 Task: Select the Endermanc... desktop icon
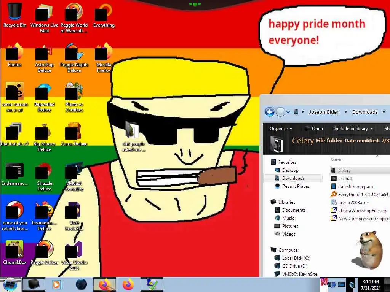15,173
